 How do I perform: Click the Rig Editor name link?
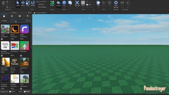24,51
